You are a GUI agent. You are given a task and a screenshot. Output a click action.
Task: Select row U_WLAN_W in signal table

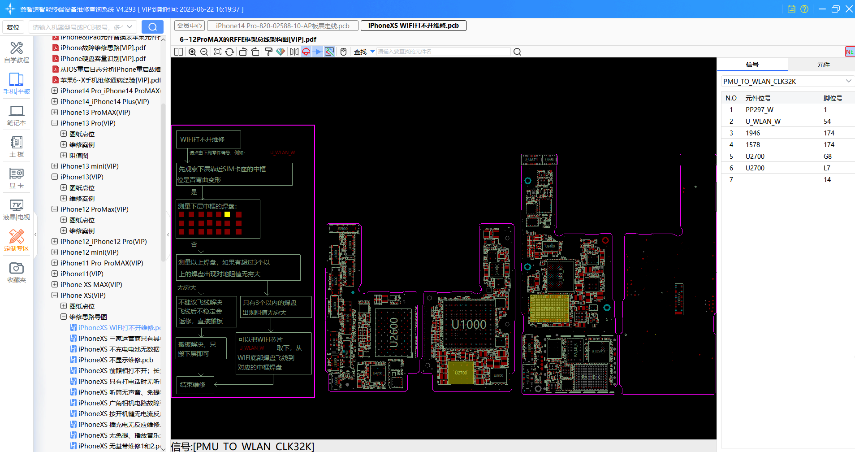[x=788, y=122]
